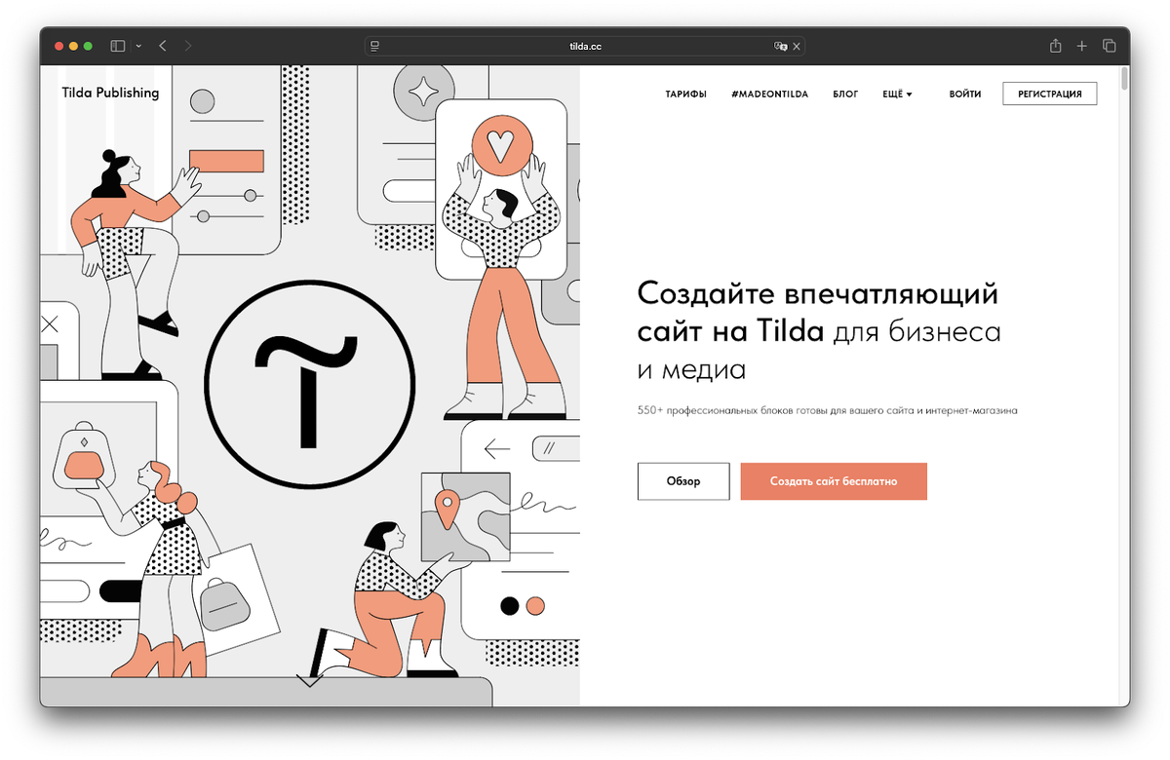Click the left arrow in illustrated browser card

pos(497,449)
